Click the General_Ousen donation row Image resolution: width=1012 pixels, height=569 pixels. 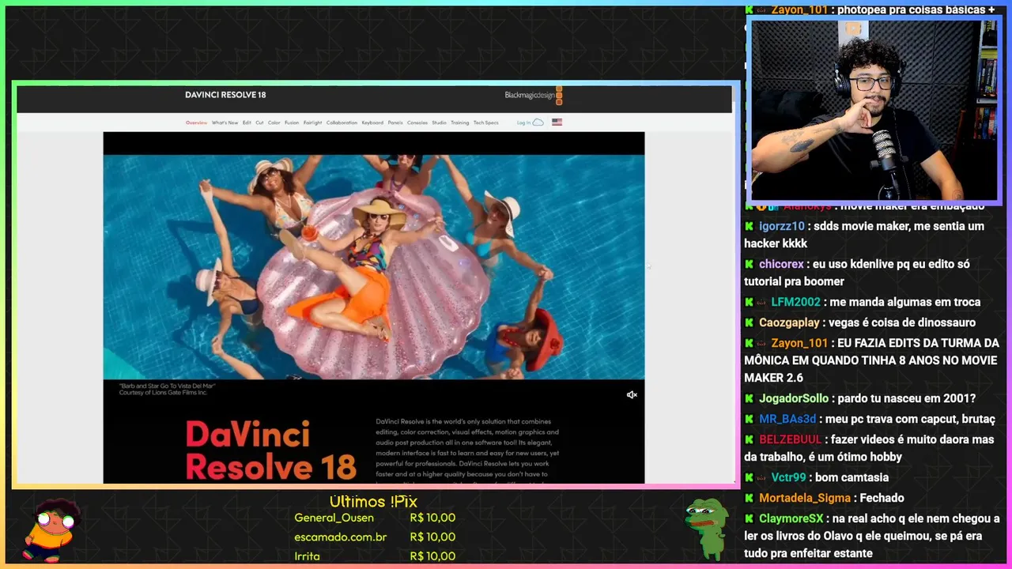375,518
